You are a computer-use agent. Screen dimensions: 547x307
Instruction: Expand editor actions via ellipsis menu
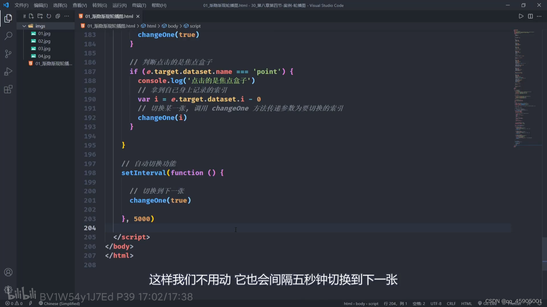coord(539,16)
